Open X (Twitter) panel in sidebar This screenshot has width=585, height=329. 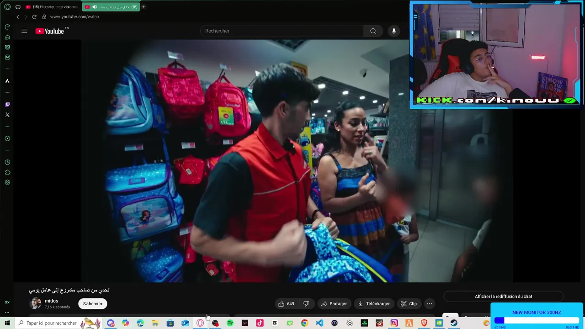[7, 115]
